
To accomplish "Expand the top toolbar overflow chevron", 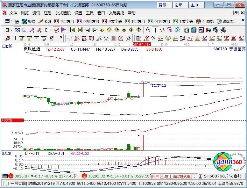I will (243, 20).
